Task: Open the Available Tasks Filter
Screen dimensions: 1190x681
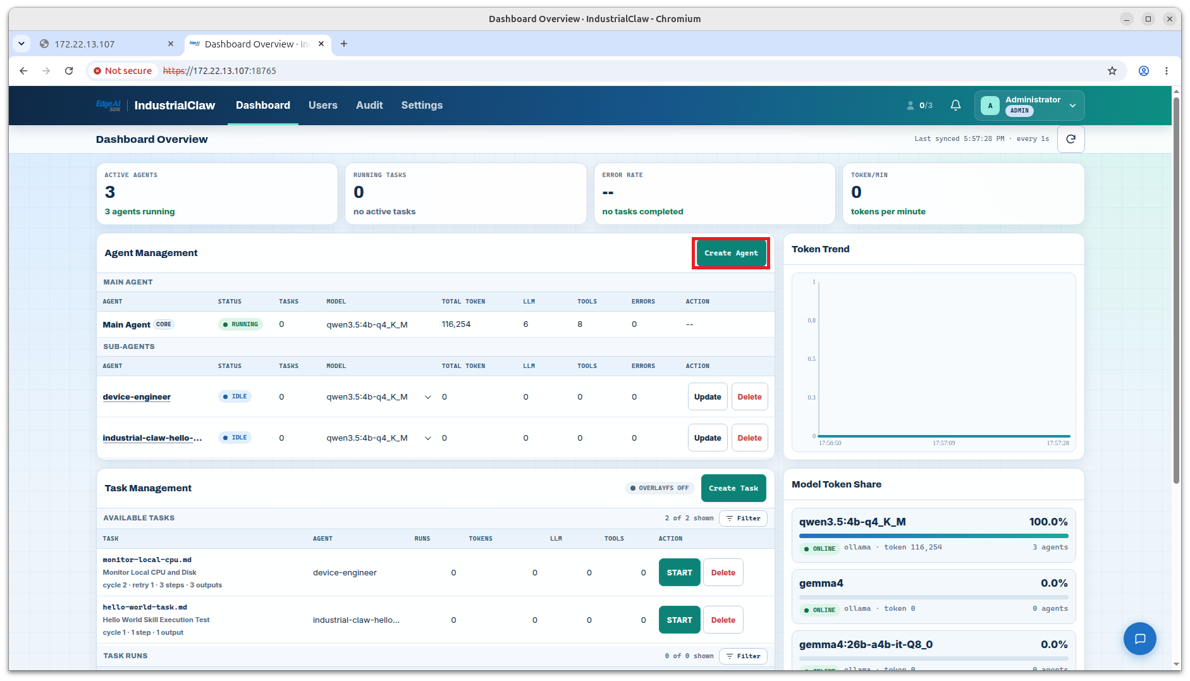Action: click(x=743, y=518)
